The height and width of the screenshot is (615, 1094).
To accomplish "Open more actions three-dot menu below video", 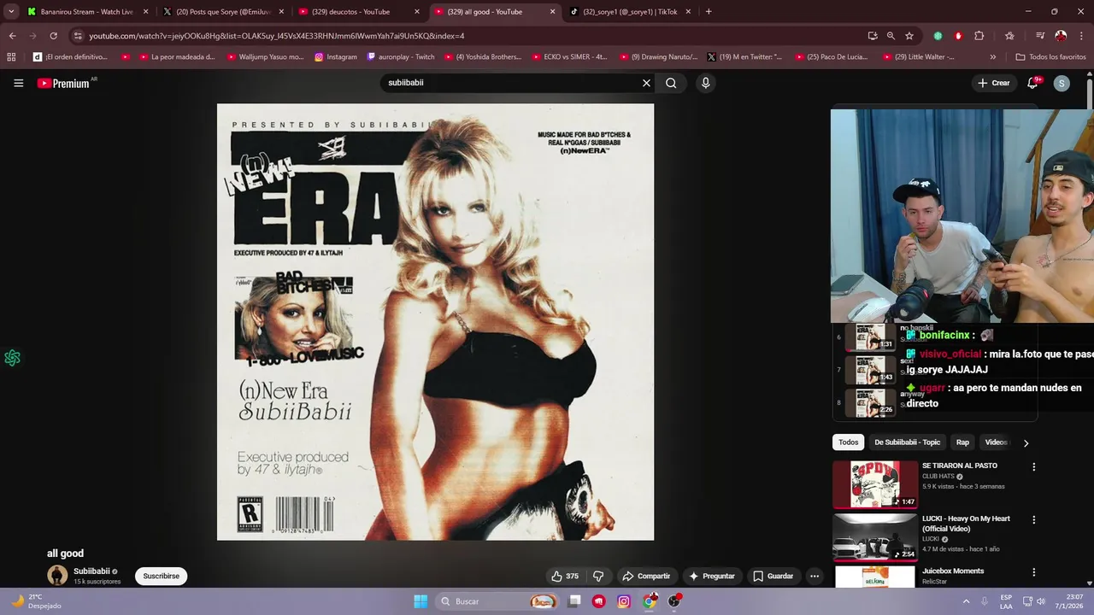I will [x=815, y=577].
